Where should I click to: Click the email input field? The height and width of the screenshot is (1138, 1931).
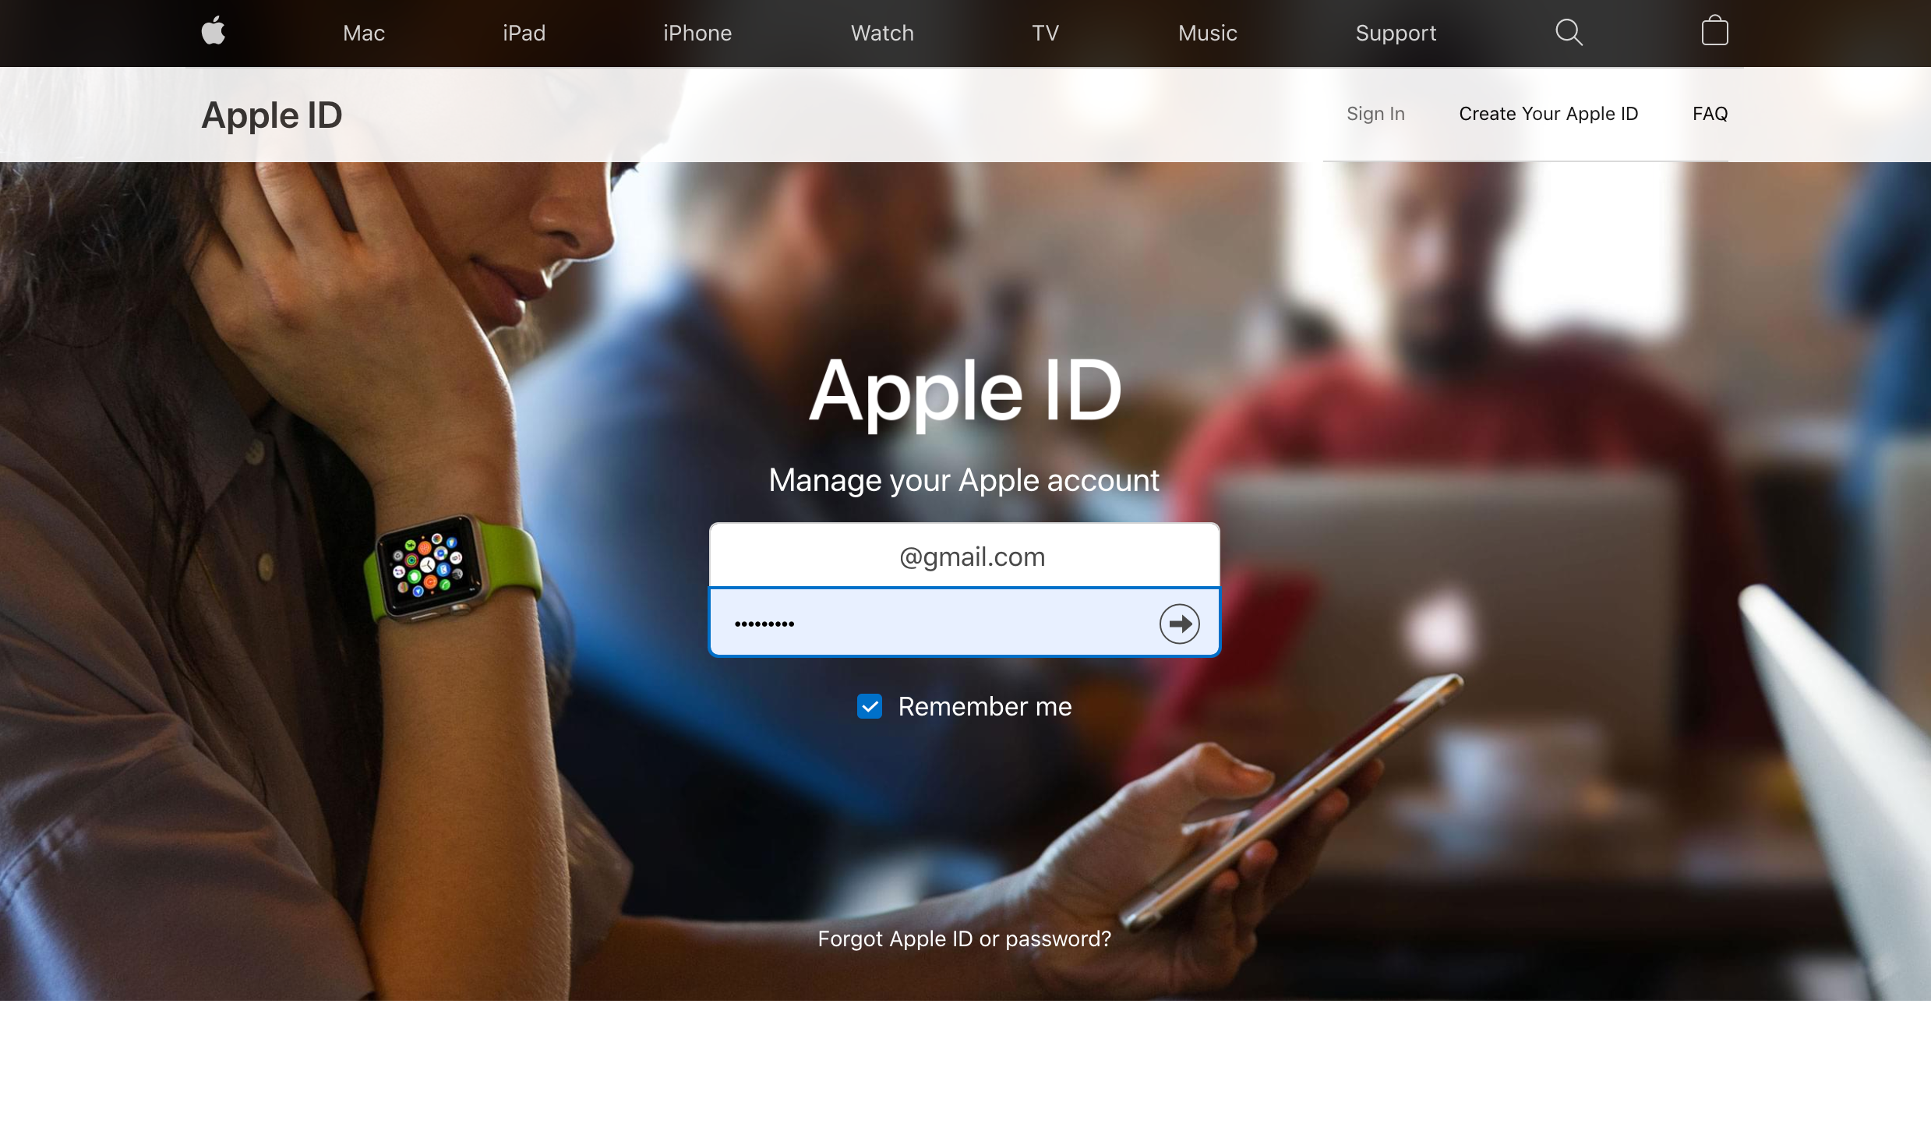(964, 556)
